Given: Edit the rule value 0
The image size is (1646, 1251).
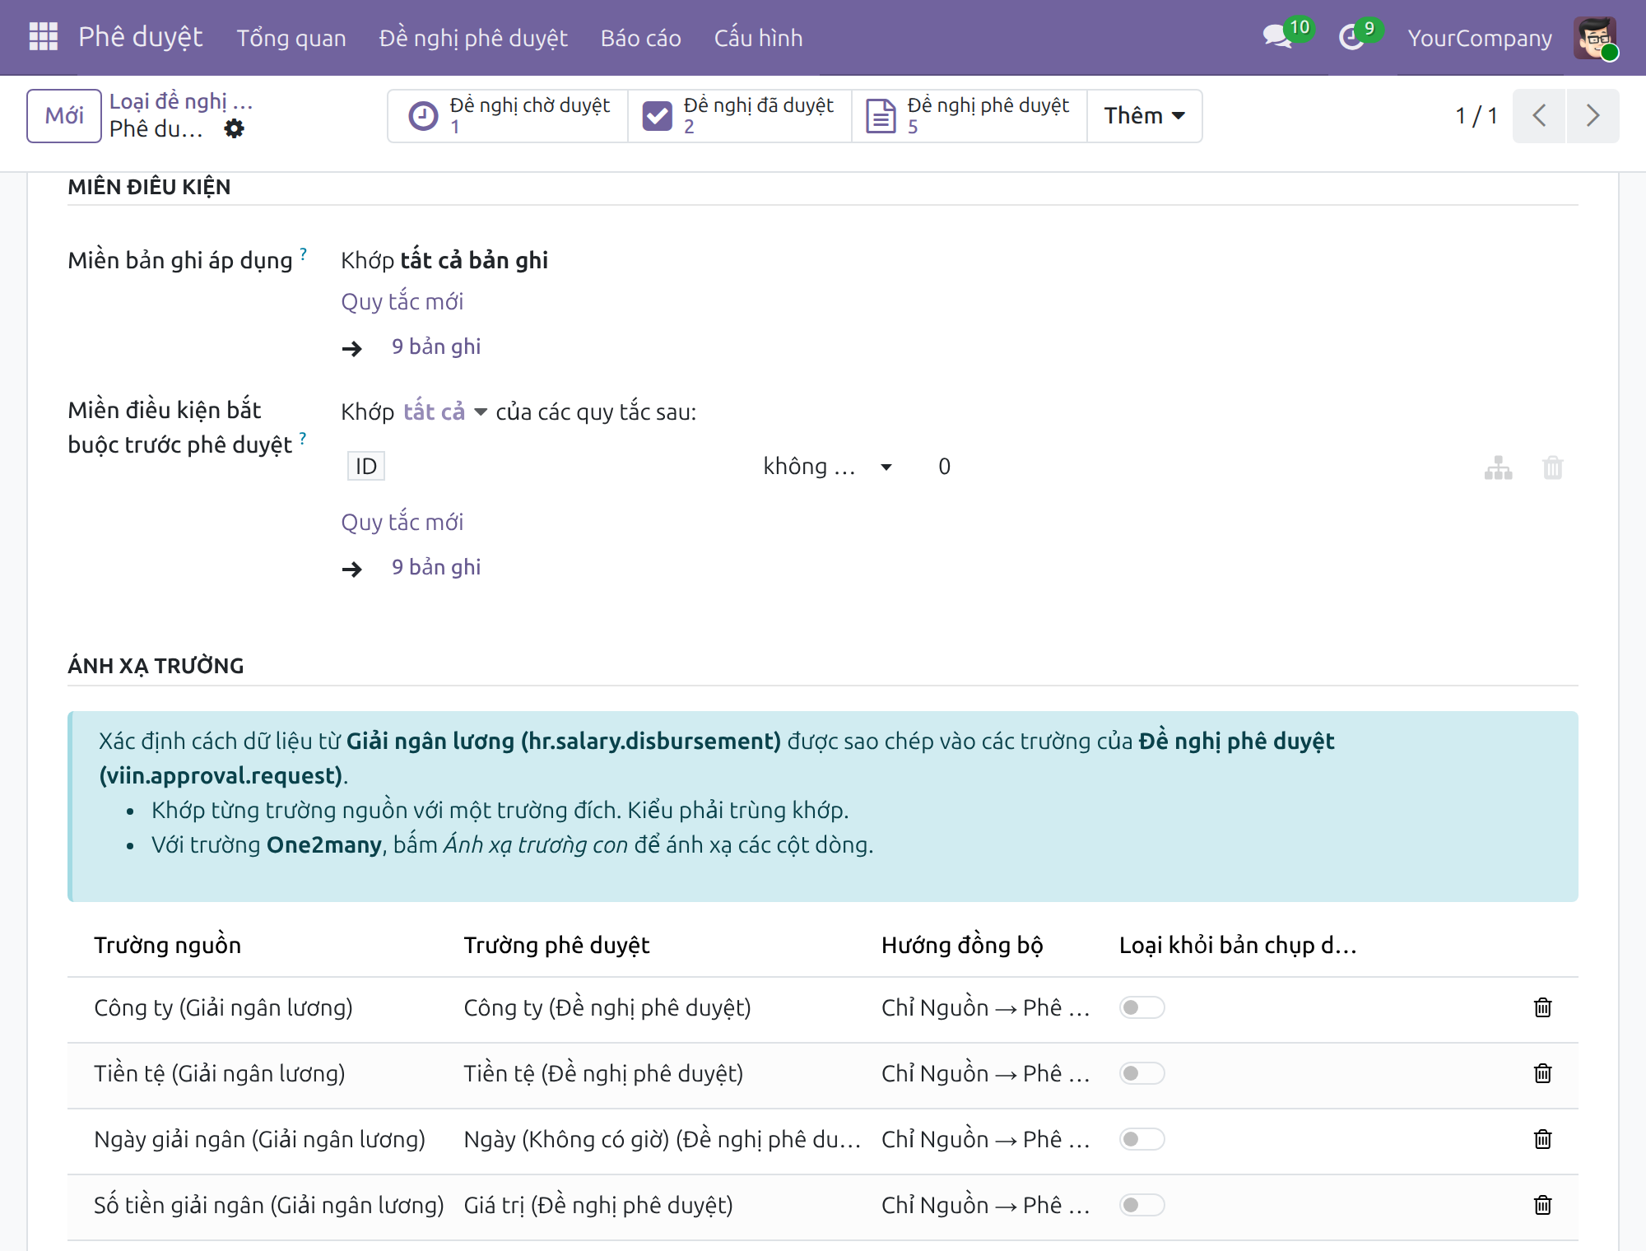Looking at the screenshot, I should pyautogui.click(x=944, y=467).
